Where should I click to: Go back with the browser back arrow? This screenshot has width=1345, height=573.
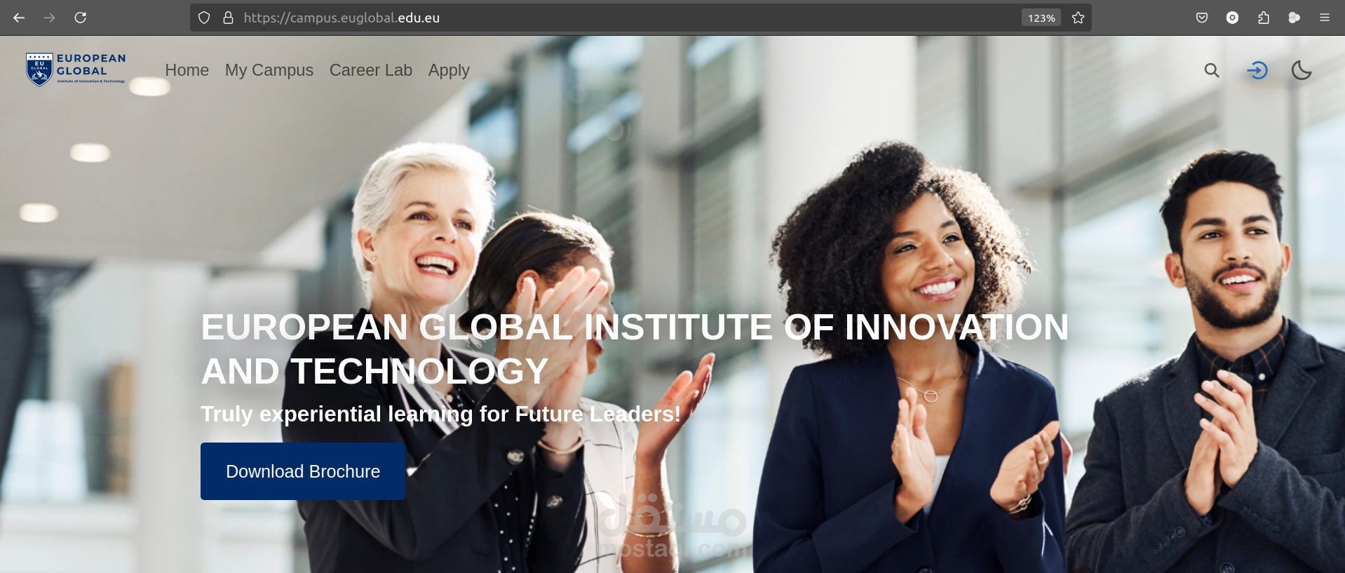click(x=19, y=18)
